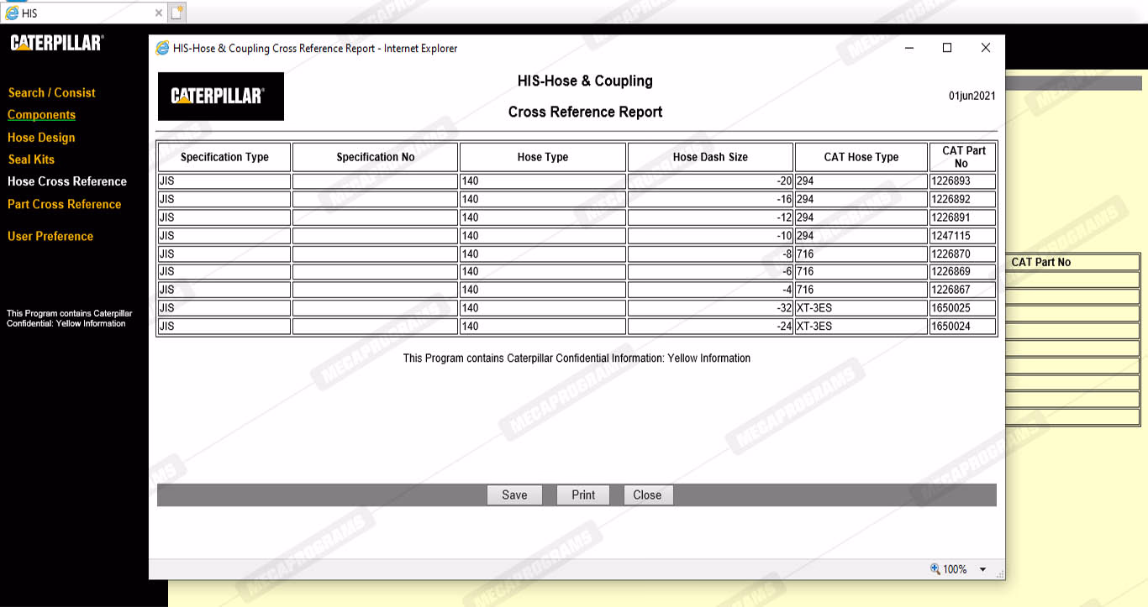This screenshot has height=607, width=1148.
Task: Click the CAT Part No header in report table
Action: (x=963, y=157)
